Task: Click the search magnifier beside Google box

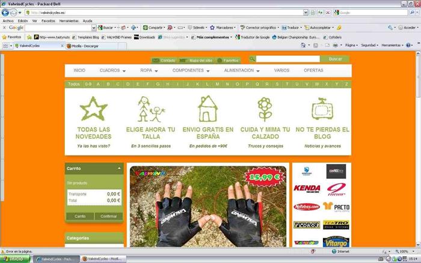Action: point(412,13)
